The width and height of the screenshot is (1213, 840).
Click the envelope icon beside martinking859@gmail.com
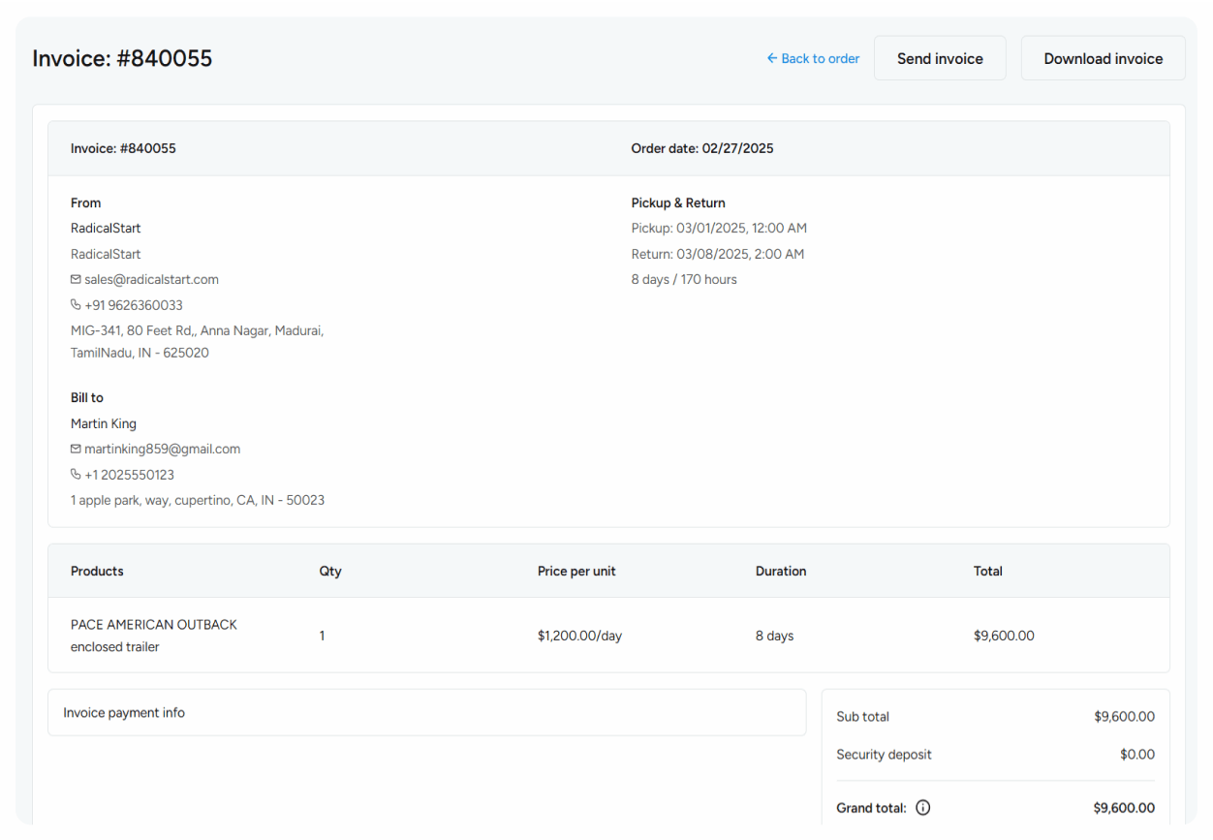[x=75, y=449]
